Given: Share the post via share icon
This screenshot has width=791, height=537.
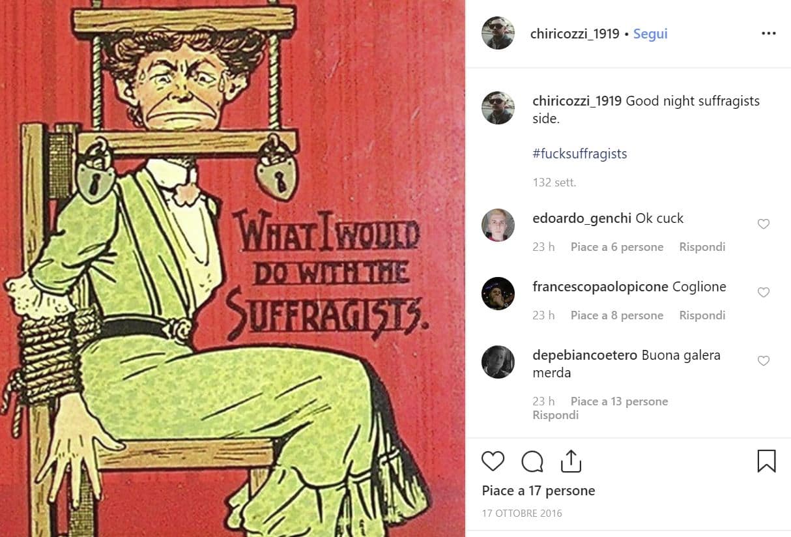Looking at the screenshot, I should coord(571,461).
